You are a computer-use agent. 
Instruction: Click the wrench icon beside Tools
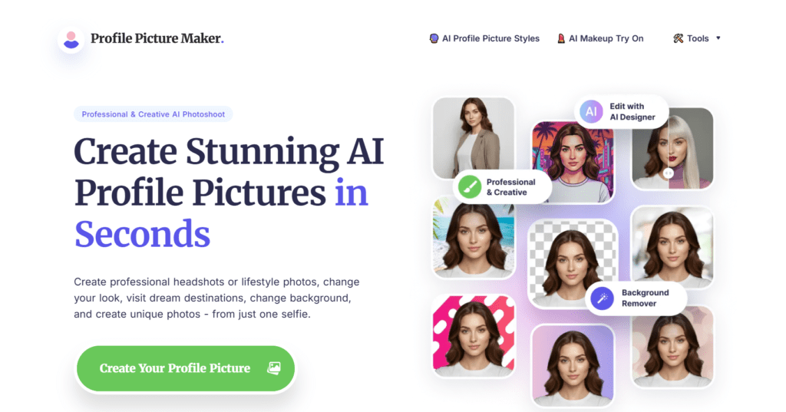click(679, 38)
